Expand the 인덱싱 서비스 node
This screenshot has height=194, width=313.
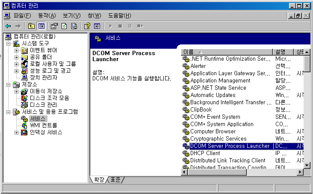(17, 132)
